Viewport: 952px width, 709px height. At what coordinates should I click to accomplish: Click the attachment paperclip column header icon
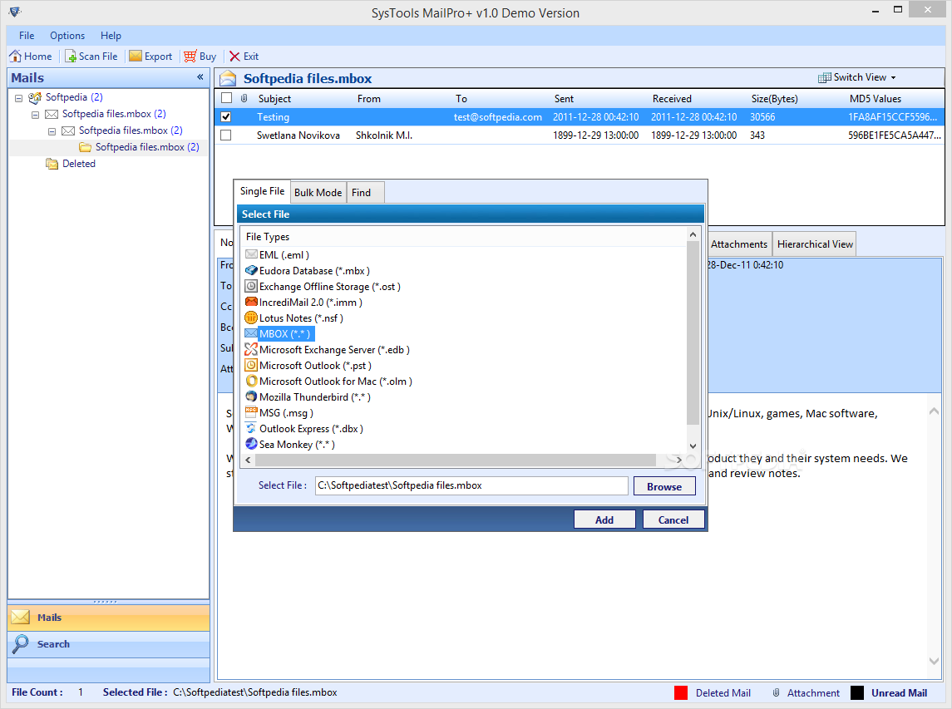(x=244, y=98)
